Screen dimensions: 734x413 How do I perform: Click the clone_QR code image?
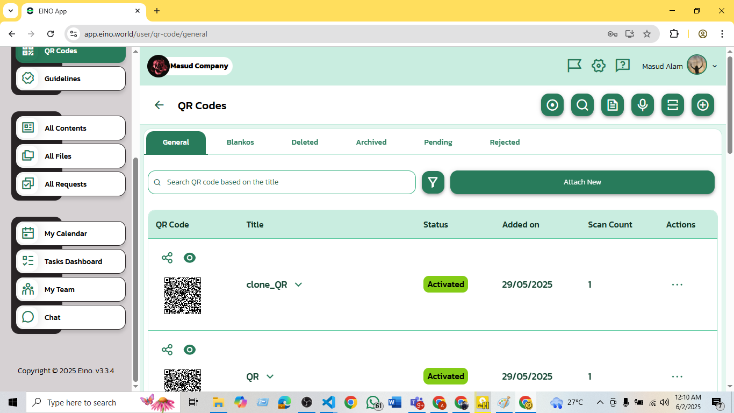[x=183, y=296]
